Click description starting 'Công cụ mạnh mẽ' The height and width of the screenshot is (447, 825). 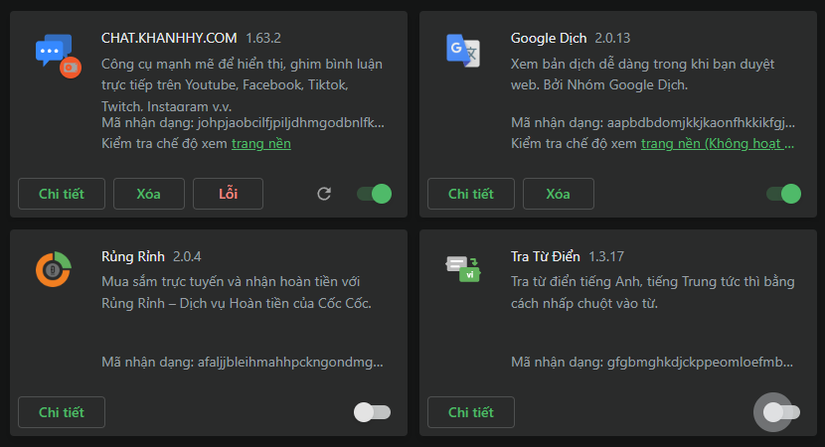(x=242, y=85)
